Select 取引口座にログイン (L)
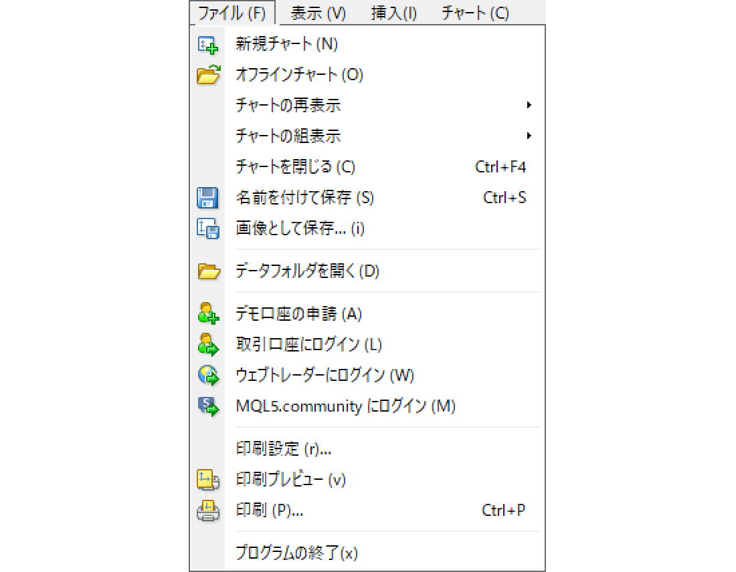Image resolution: width=736 pixels, height=572 pixels. (309, 345)
